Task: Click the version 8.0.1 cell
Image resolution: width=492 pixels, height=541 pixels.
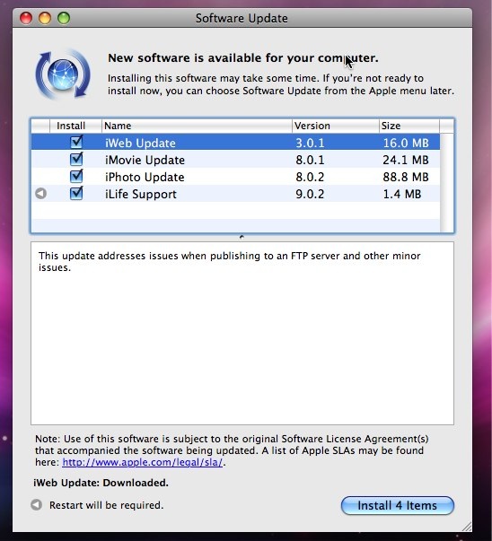Action: [x=310, y=160]
